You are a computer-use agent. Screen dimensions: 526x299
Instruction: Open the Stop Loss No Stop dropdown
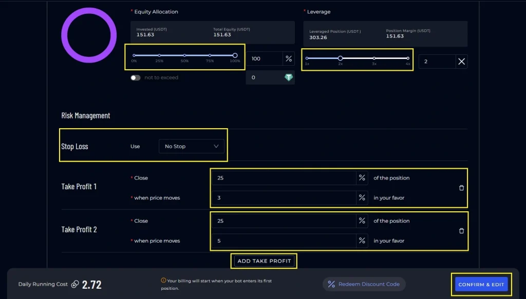(192, 146)
